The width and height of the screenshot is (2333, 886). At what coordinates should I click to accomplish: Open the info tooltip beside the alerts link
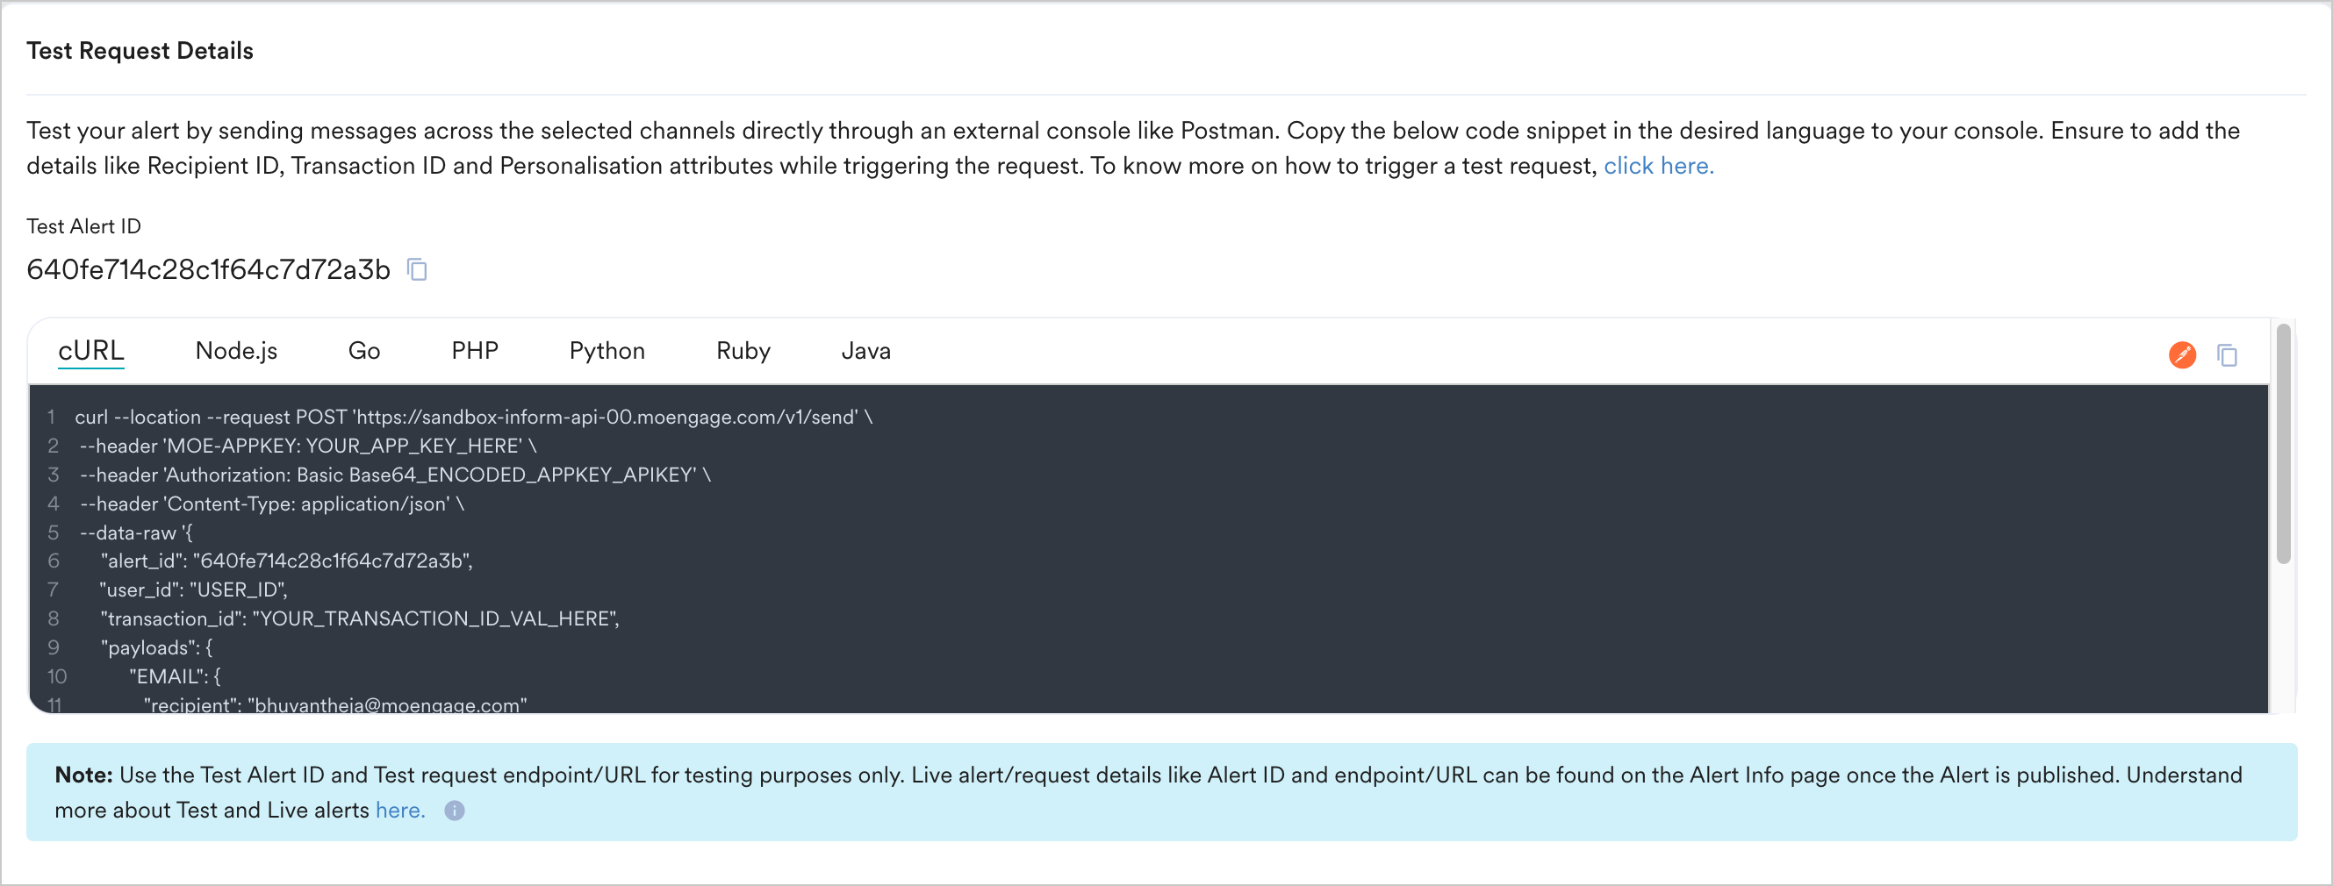click(455, 811)
